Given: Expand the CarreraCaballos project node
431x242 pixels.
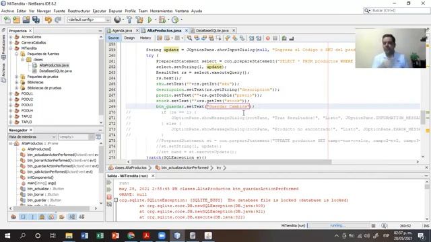Looking at the screenshot, I should tap(11, 42).
